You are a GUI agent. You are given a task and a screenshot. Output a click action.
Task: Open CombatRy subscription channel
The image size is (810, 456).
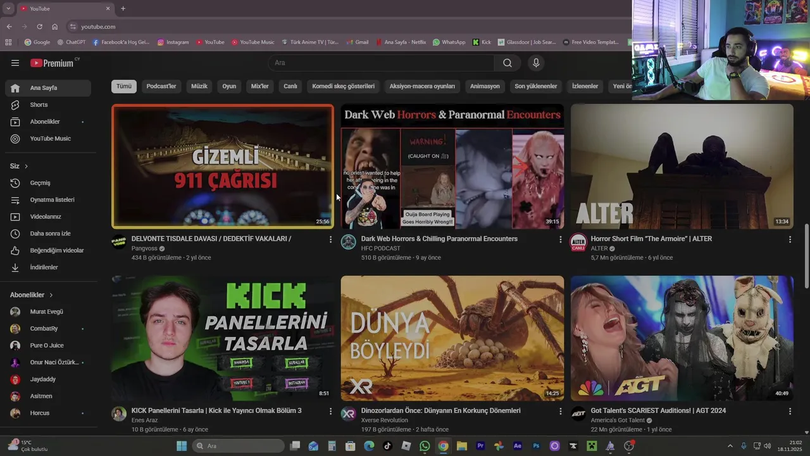tap(48, 329)
